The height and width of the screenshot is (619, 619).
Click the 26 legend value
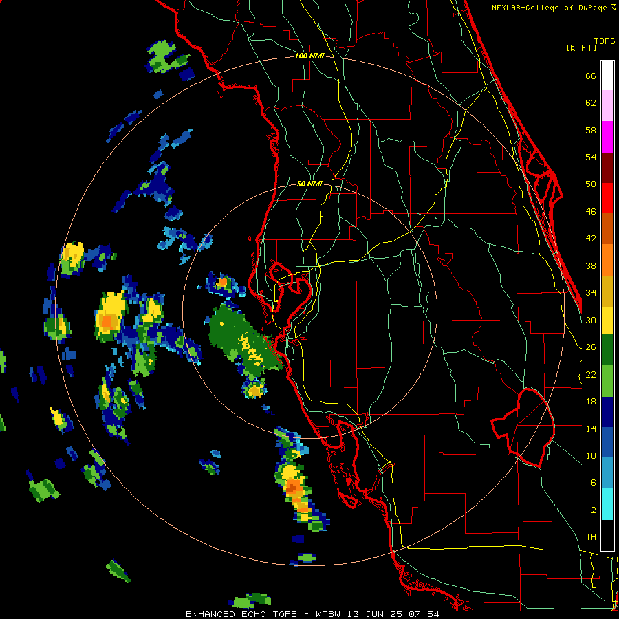point(591,347)
